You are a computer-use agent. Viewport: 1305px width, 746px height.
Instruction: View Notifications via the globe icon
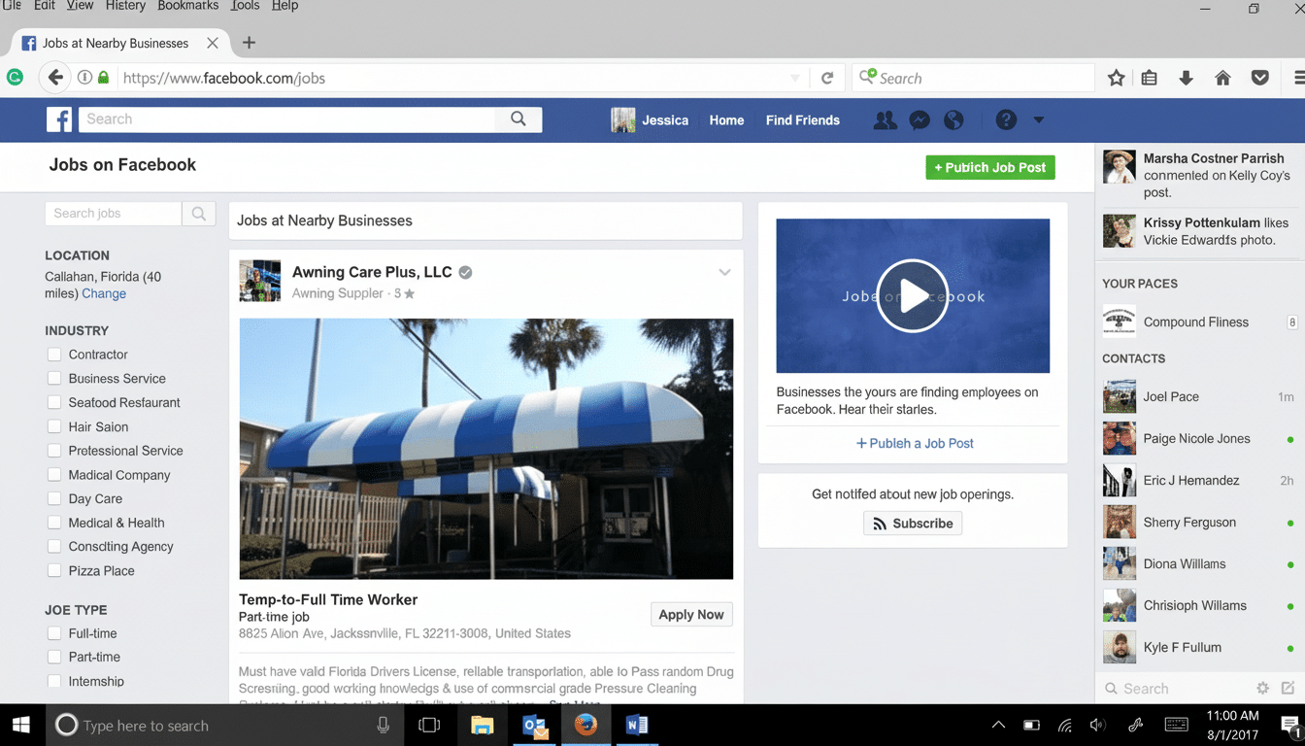pyautogui.click(x=954, y=119)
